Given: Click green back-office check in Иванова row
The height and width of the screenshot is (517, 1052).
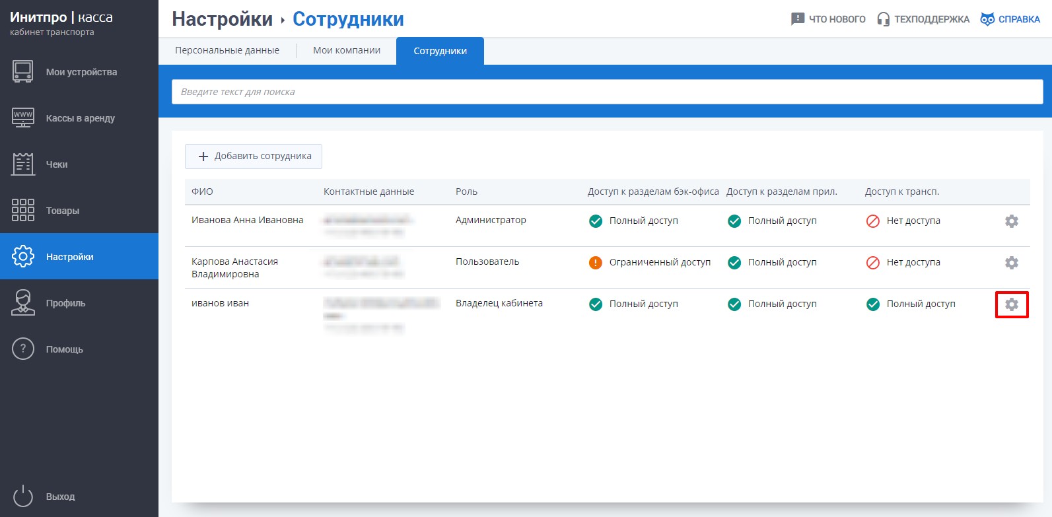Looking at the screenshot, I should (596, 221).
